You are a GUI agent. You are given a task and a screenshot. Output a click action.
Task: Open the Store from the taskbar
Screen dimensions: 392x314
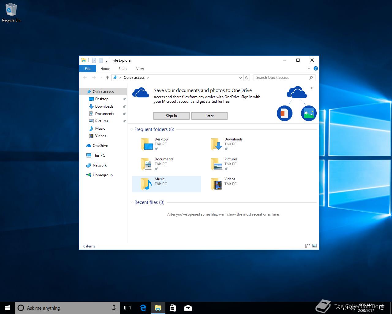pyautogui.click(x=173, y=308)
